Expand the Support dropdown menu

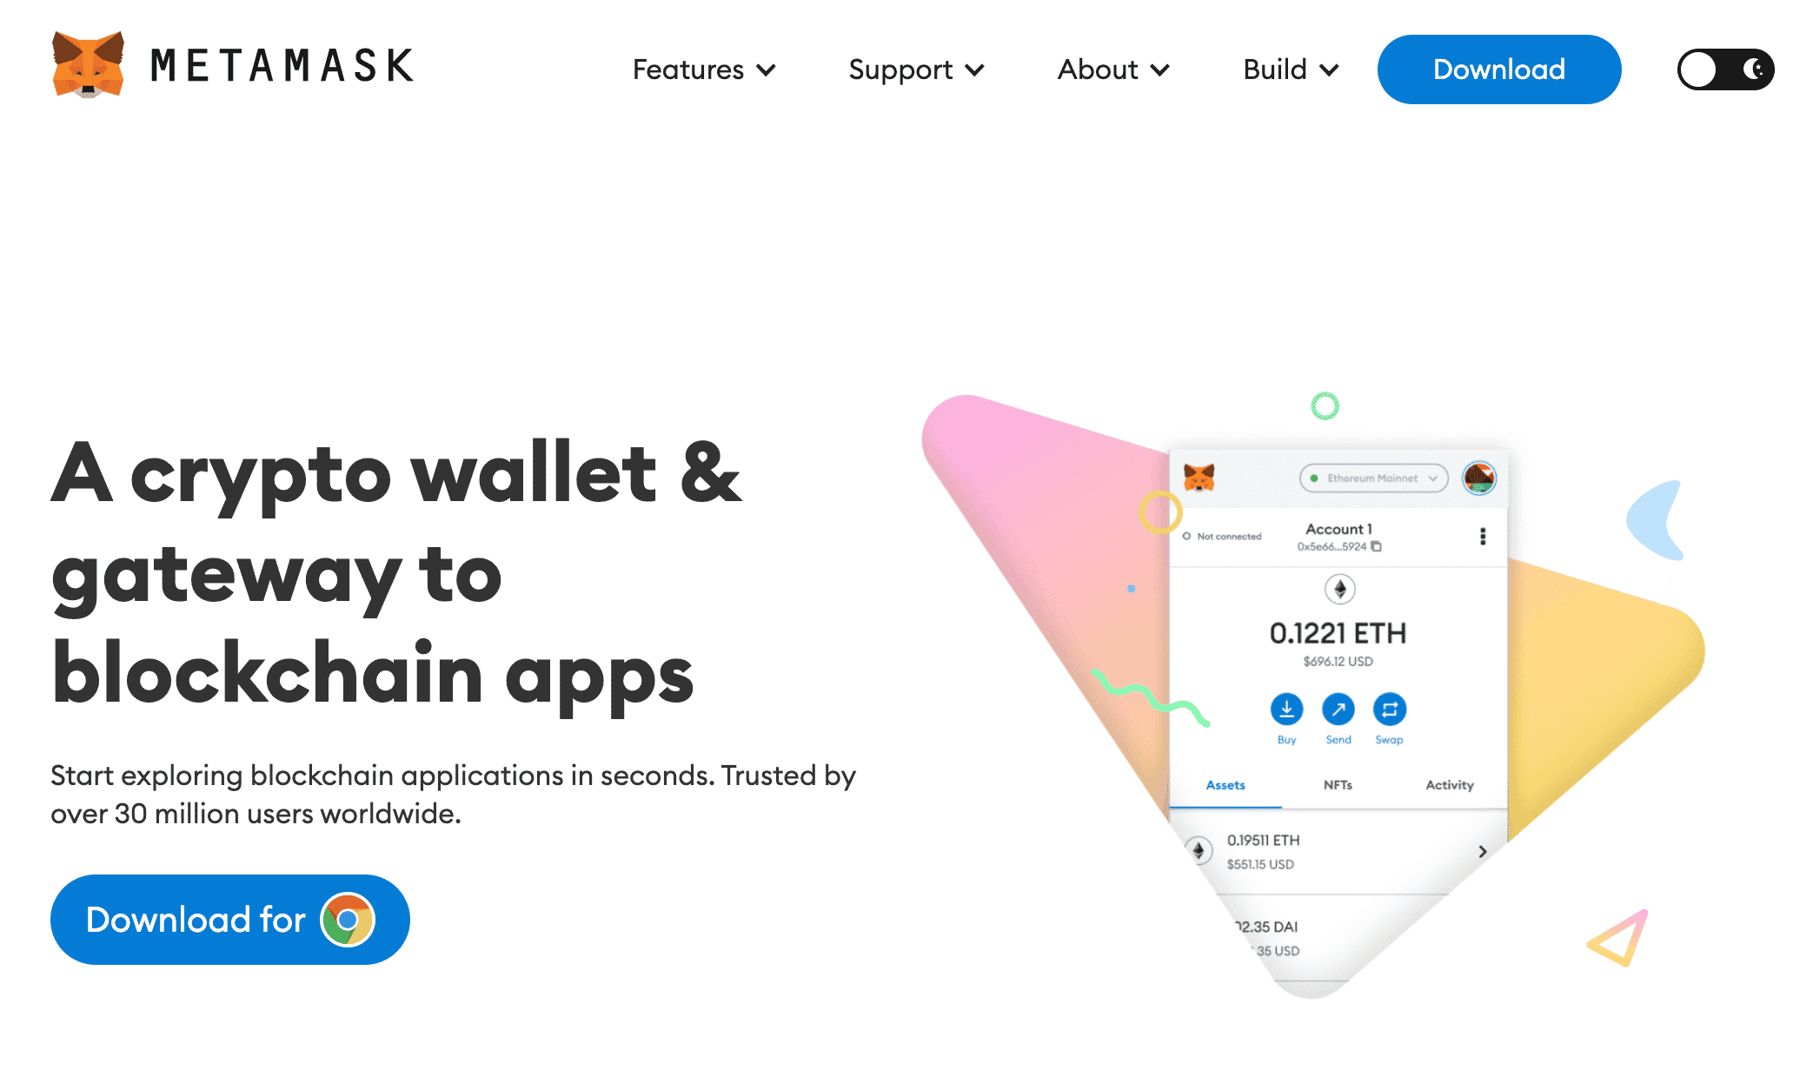(918, 69)
